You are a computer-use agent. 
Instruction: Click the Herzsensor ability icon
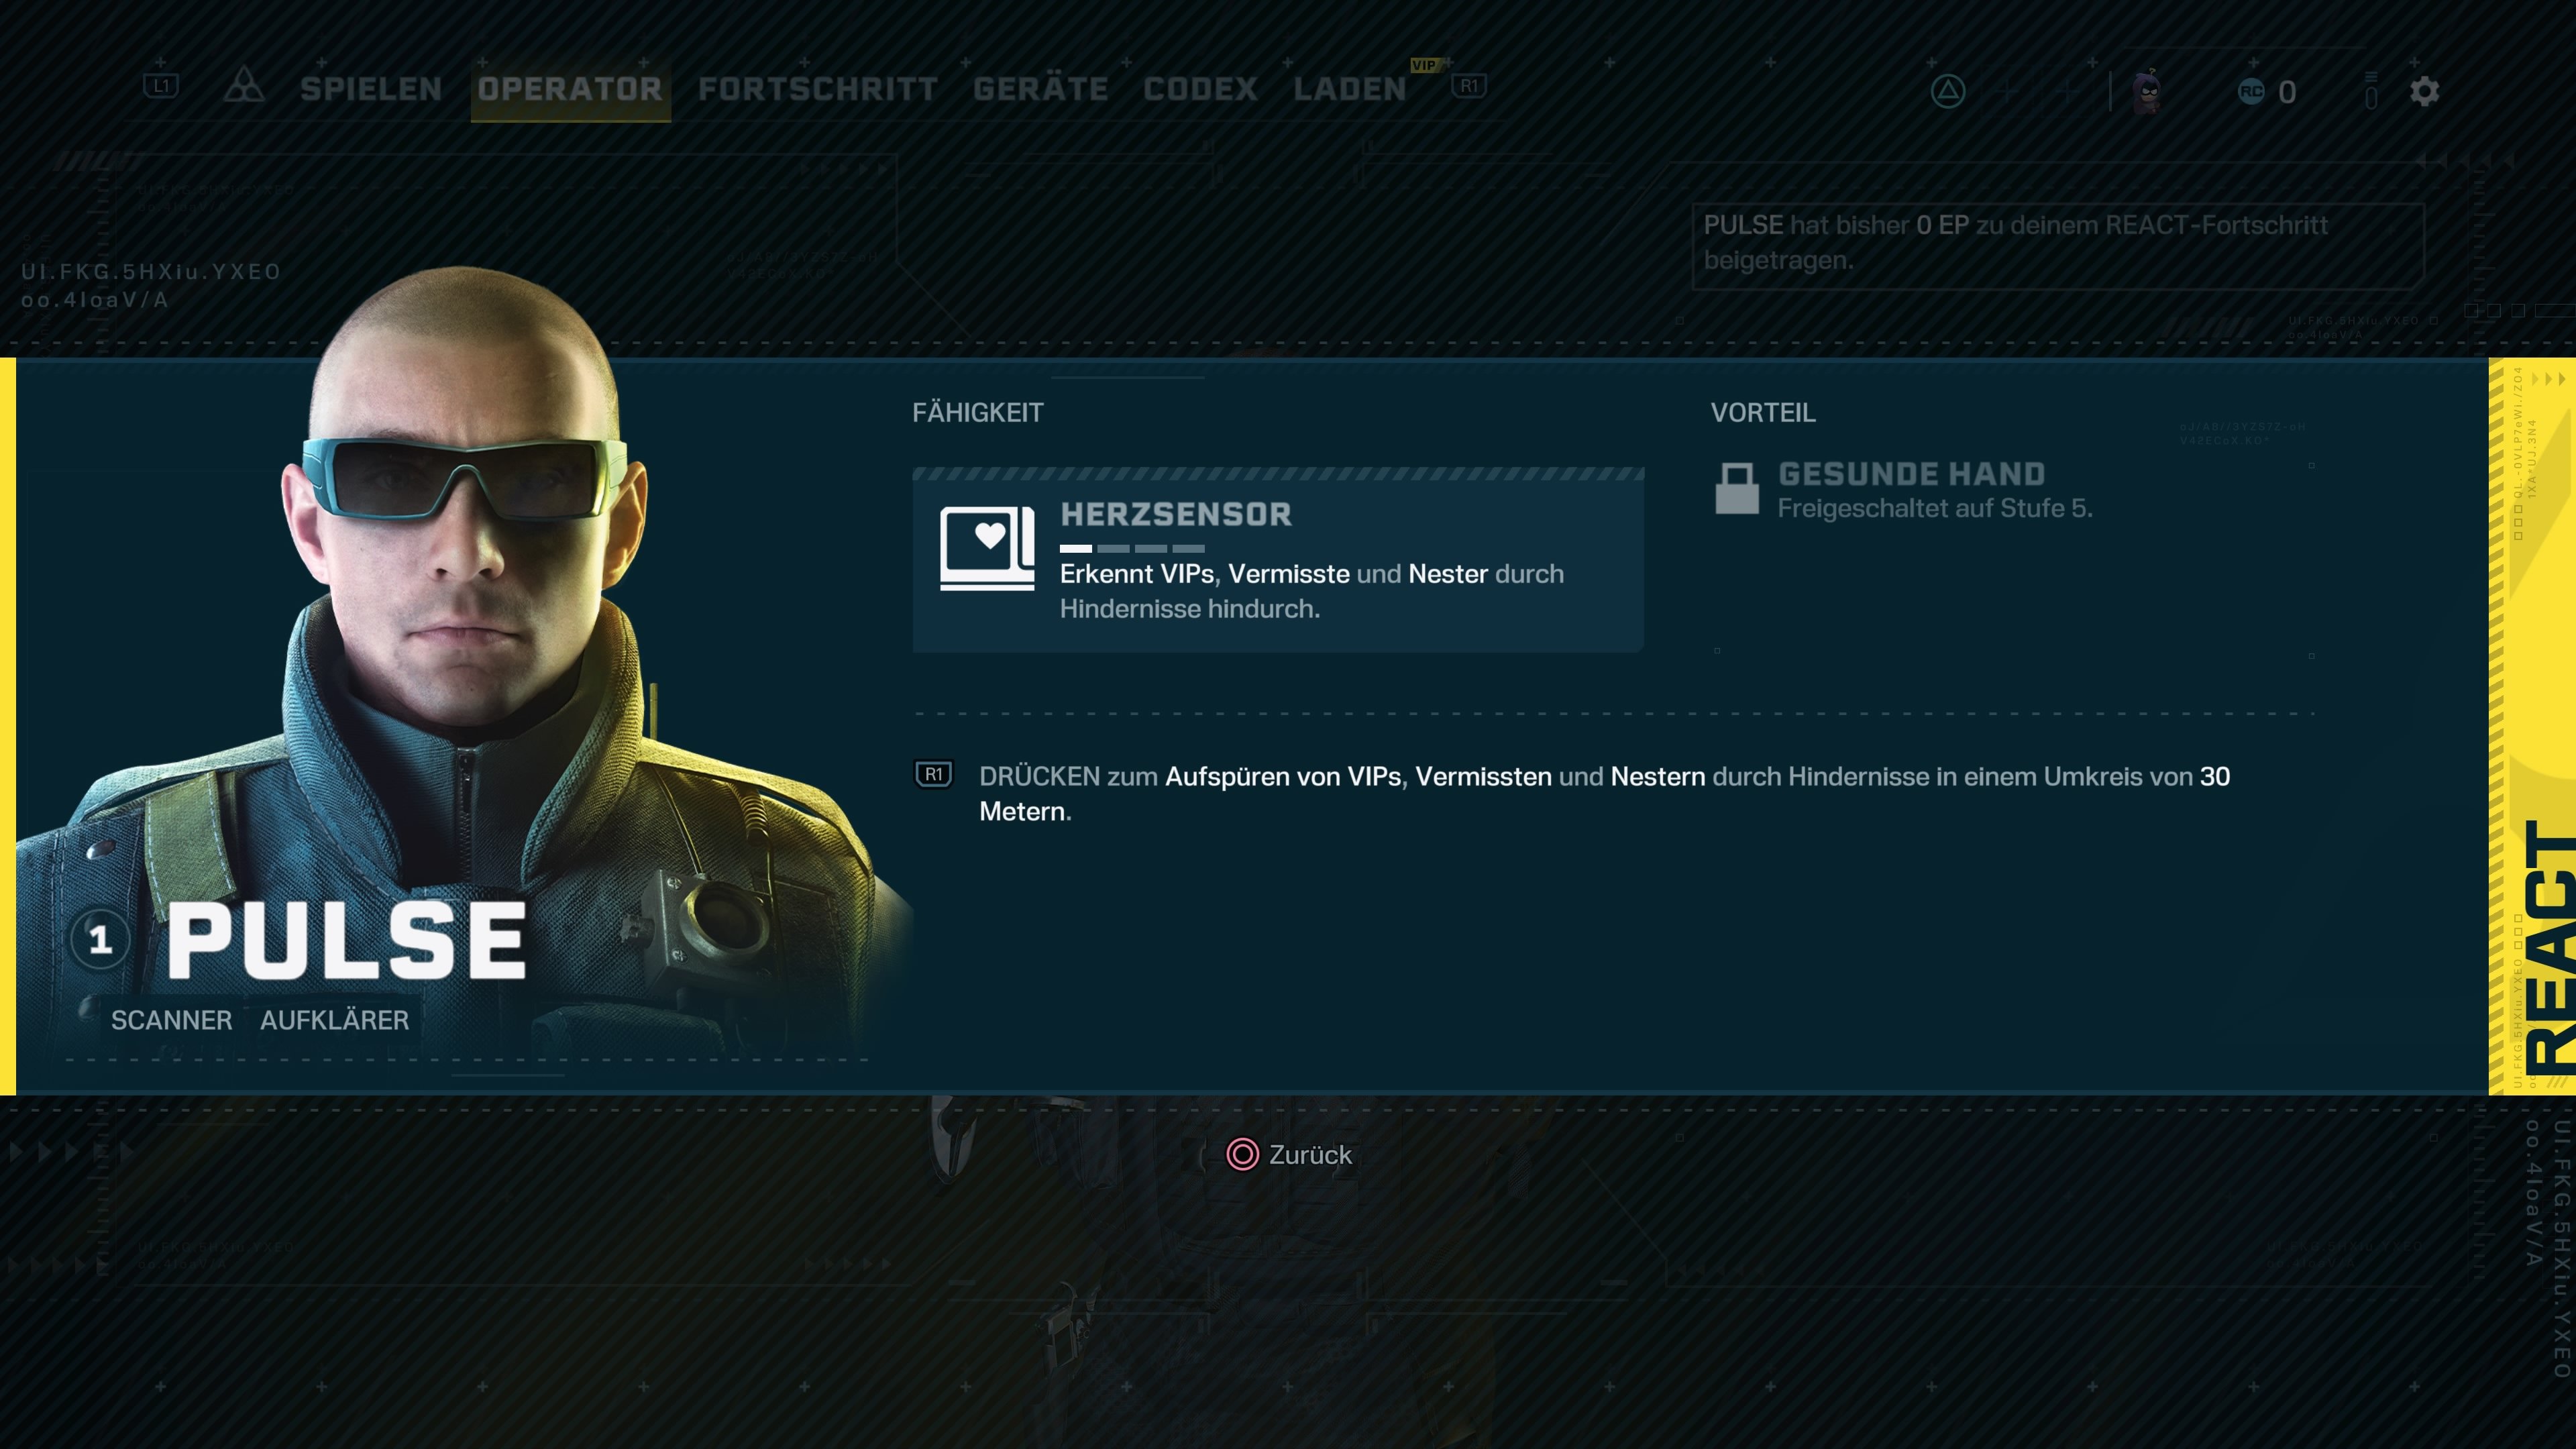[x=987, y=548]
